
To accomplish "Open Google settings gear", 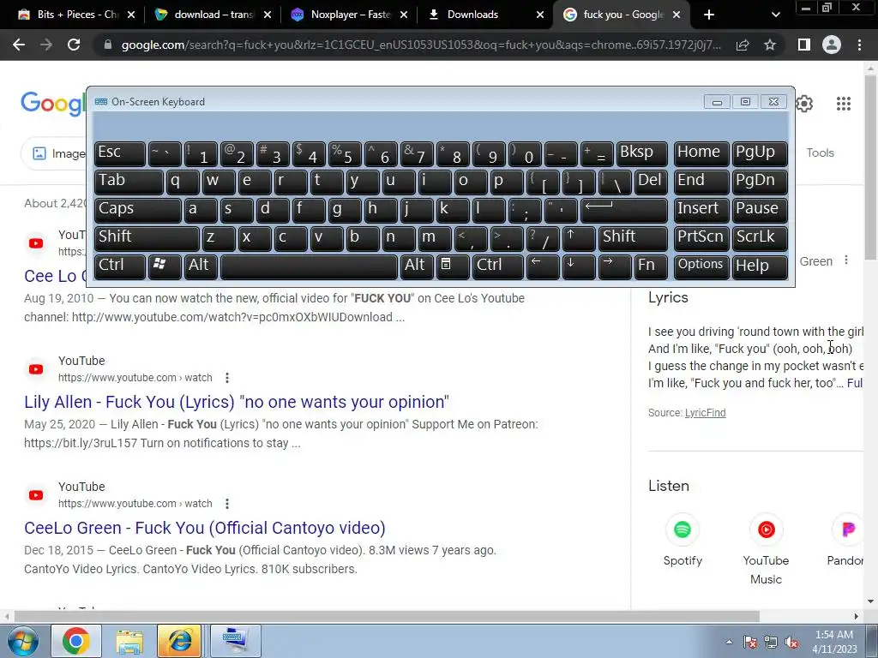I will pyautogui.click(x=804, y=104).
